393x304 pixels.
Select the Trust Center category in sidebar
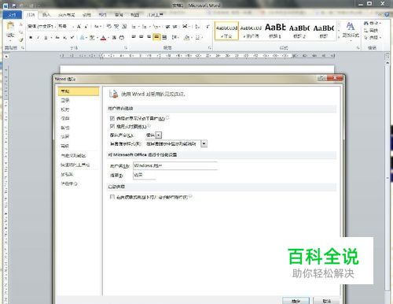tap(79, 184)
